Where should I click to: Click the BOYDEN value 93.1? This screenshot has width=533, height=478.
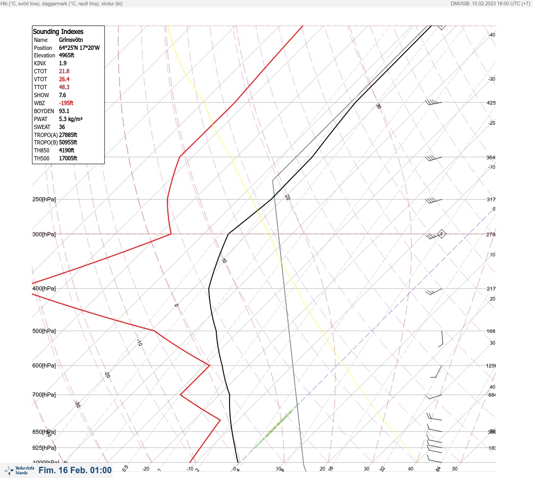click(64, 111)
